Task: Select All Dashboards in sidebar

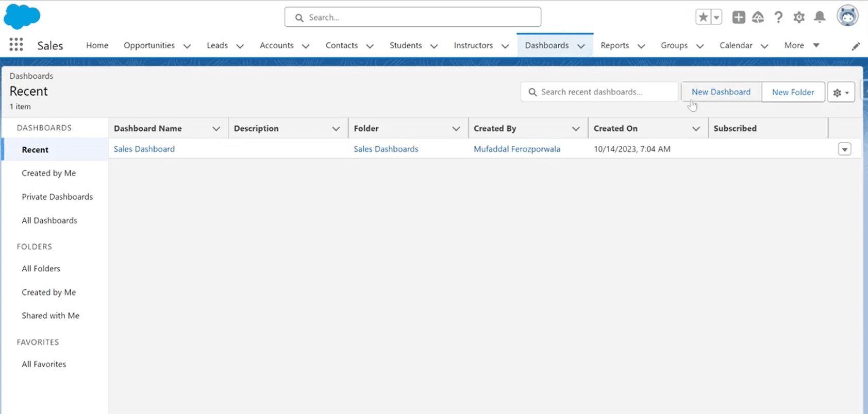Action: coord(49,220)
